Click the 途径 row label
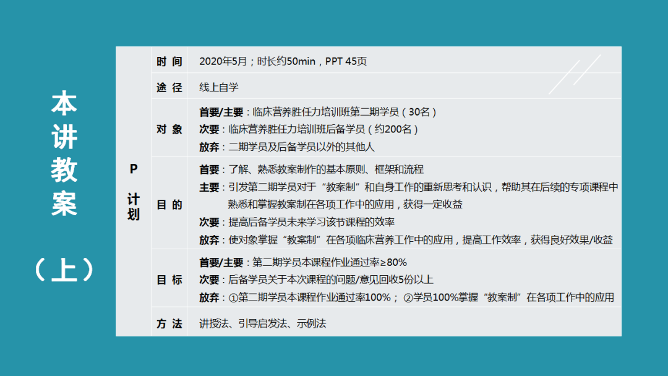This screenshot has height=376, width=668. pyautogui.click(x=169, y=87)
